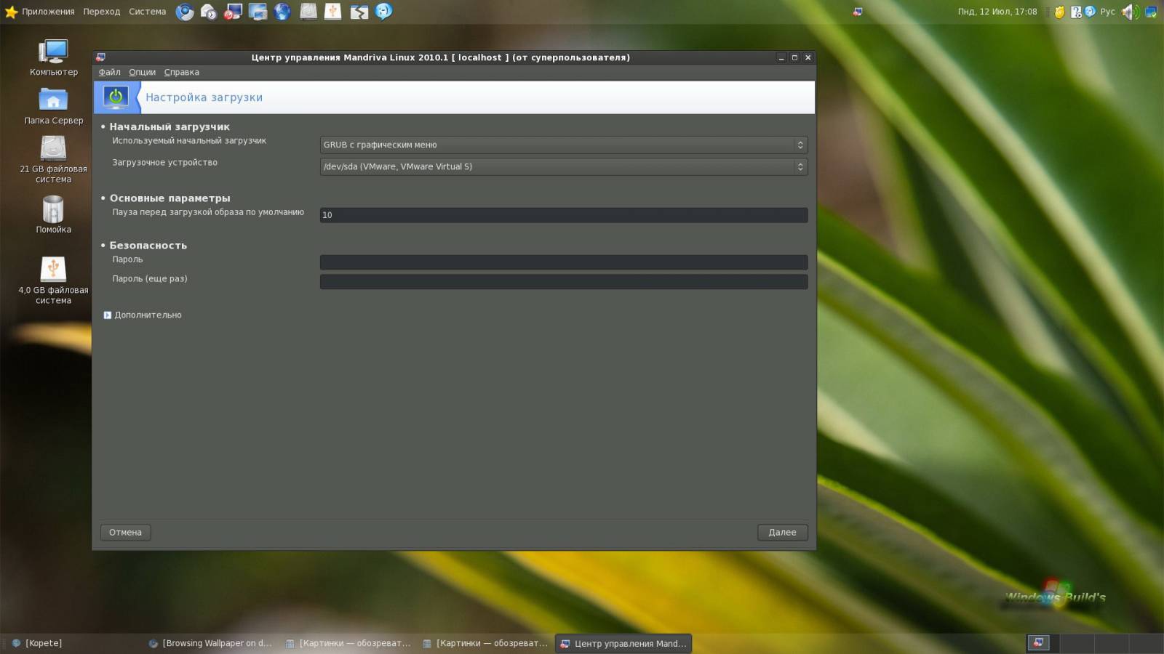The image size is (1164, 654).
Task: Open the yellow security shield tray icon
Action: [x=1060, y=12]
